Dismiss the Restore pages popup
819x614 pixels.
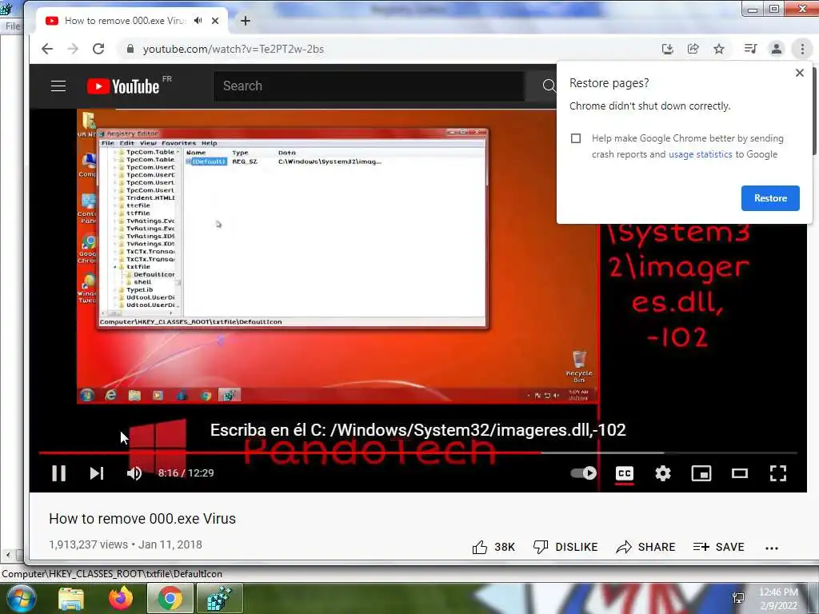tap(799, 73)
